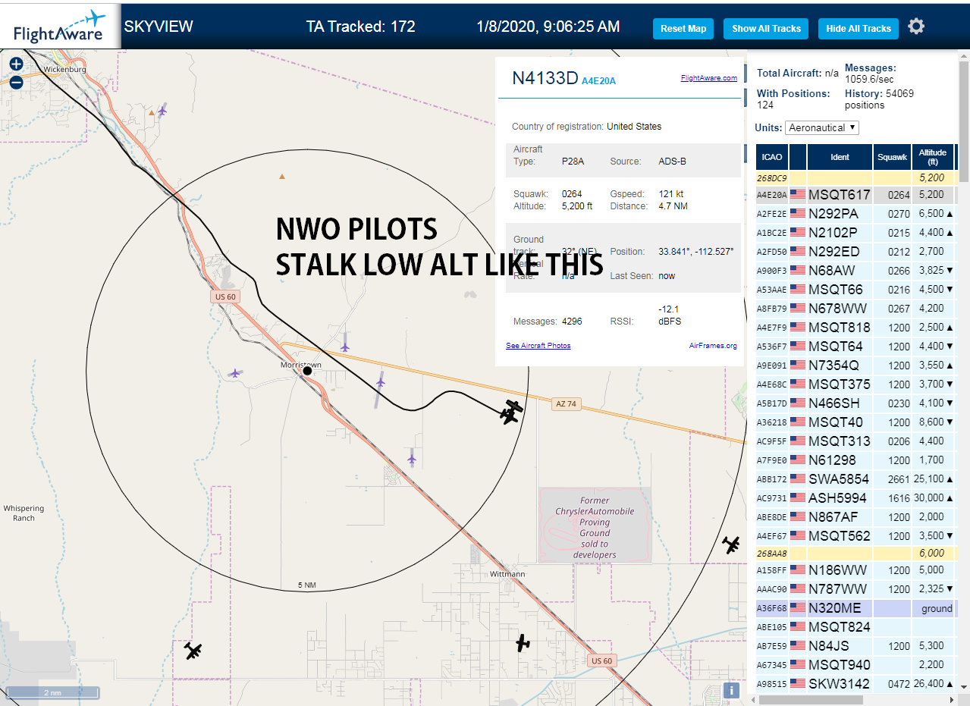Sort the table by Altitude (ft) header

click(933, 157)
